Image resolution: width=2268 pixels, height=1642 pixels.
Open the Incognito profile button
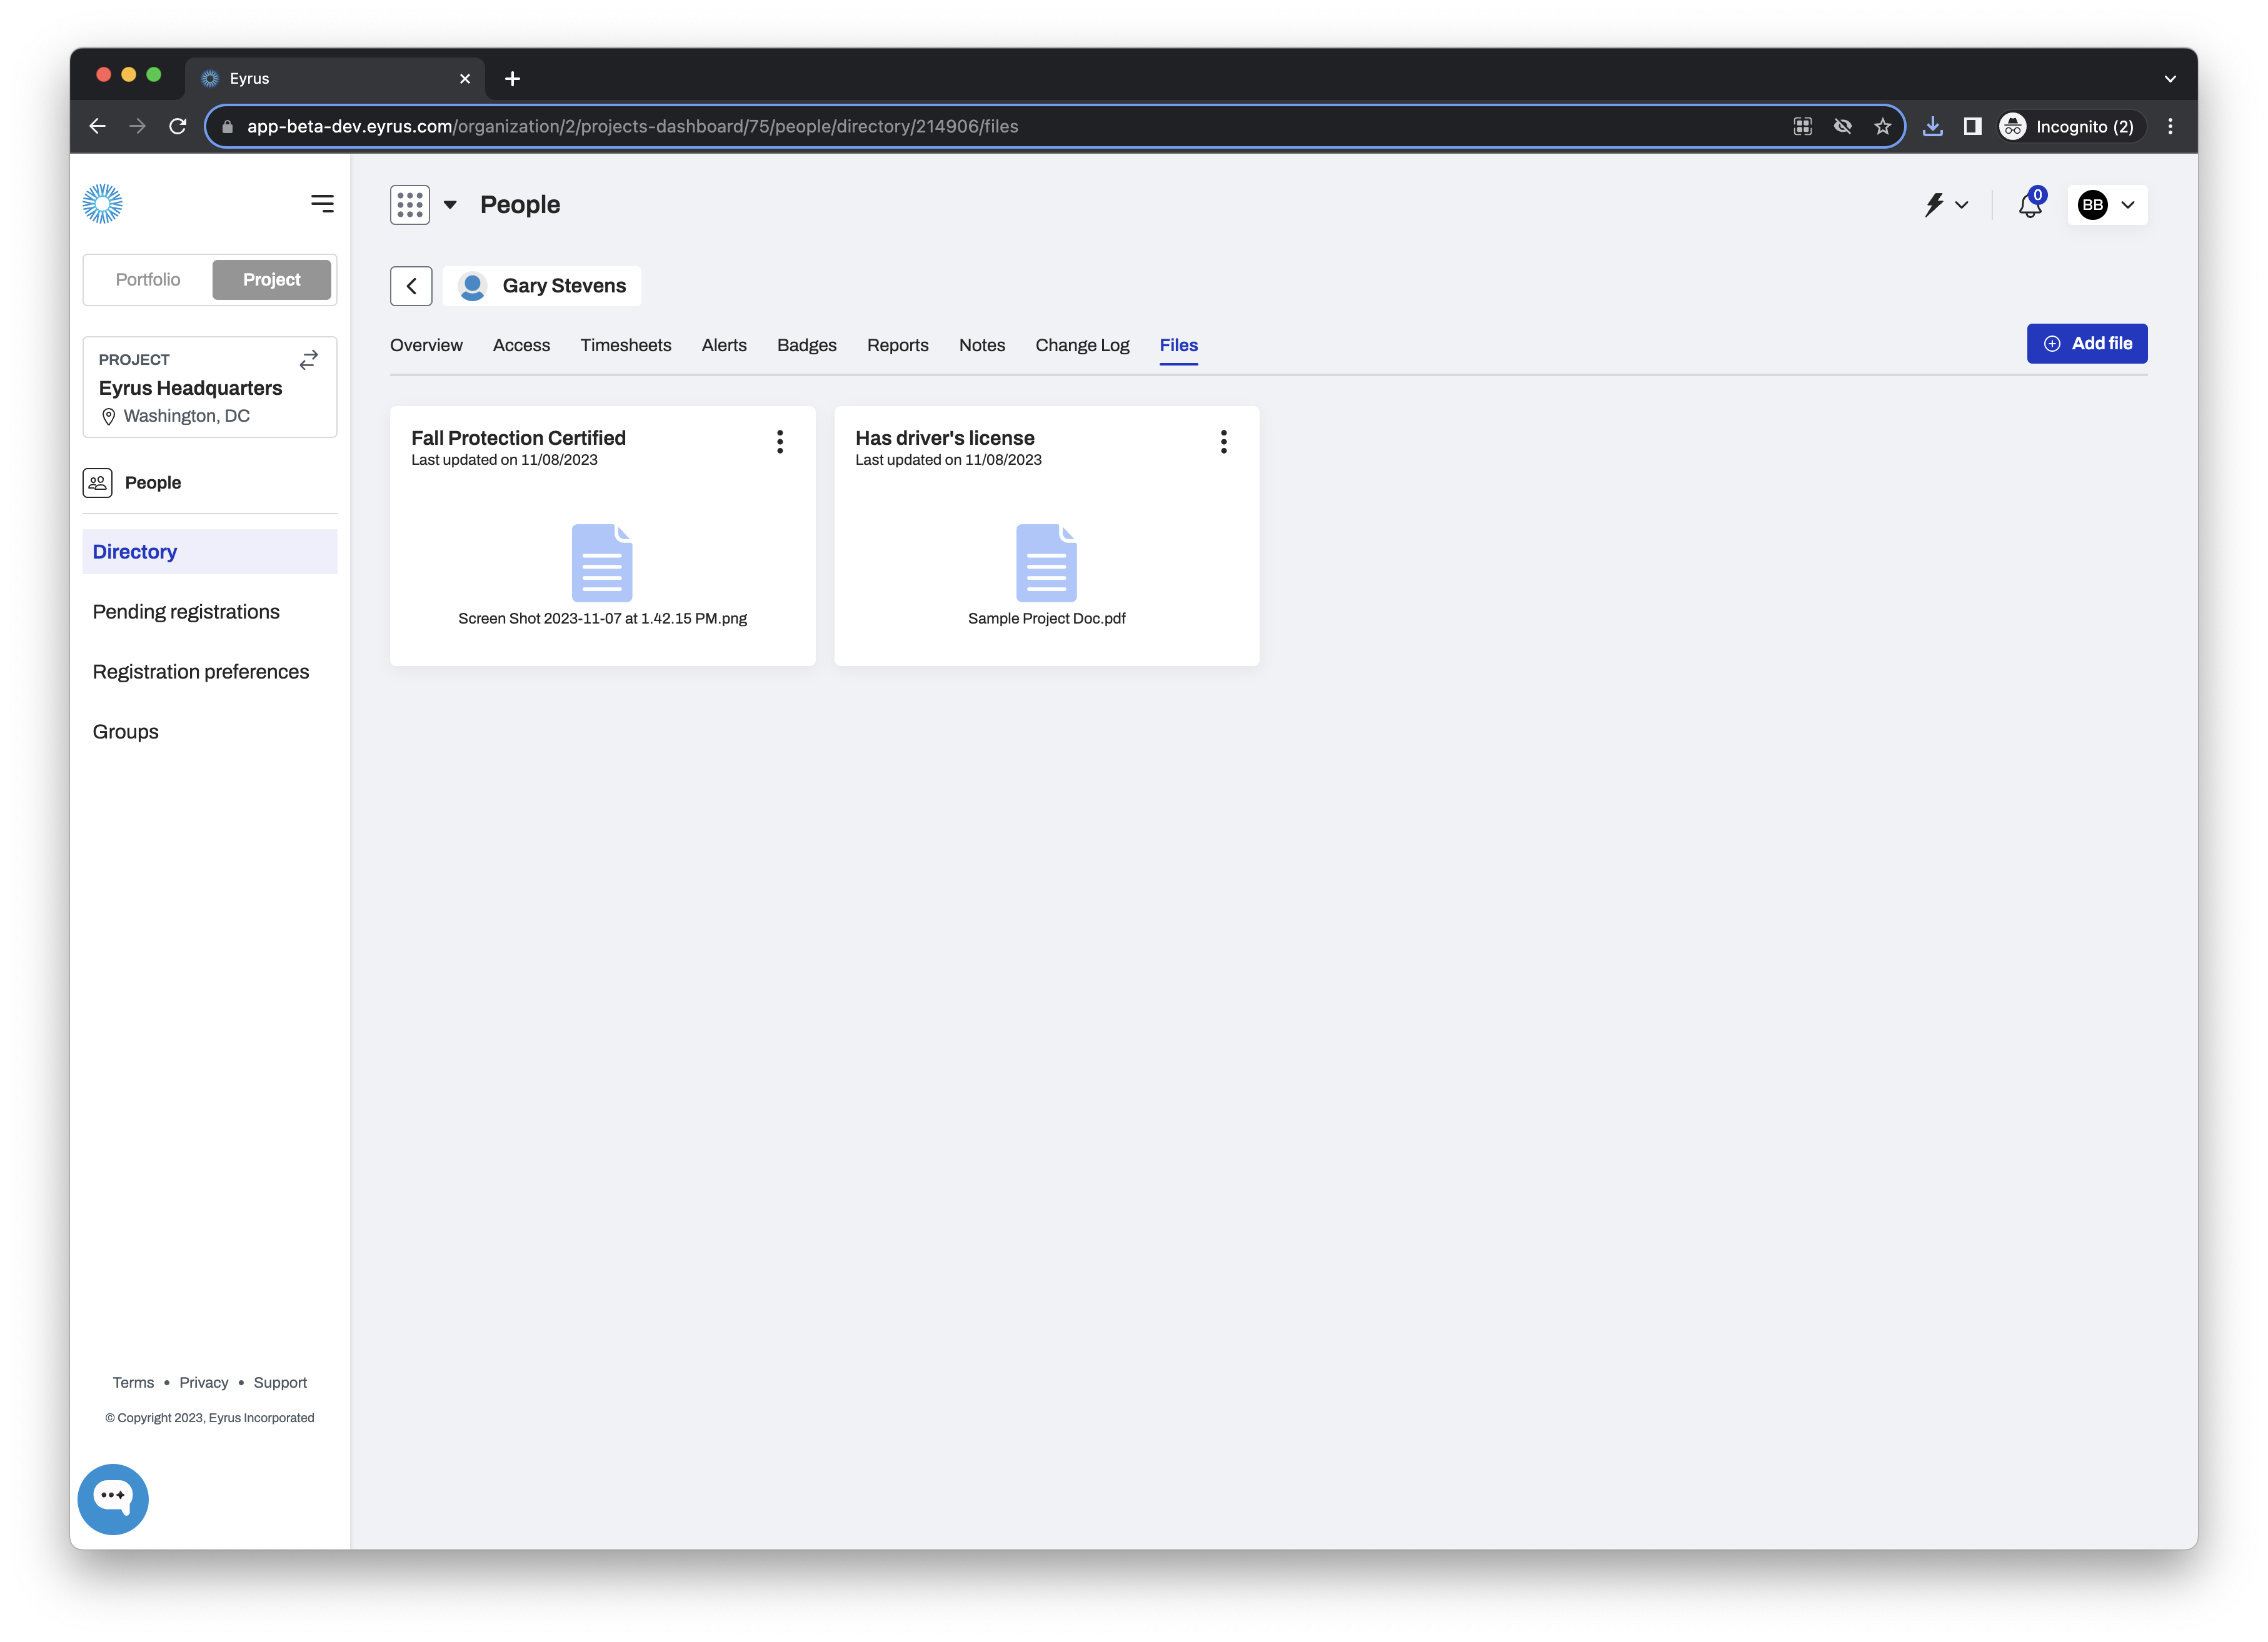[2071, 127]
